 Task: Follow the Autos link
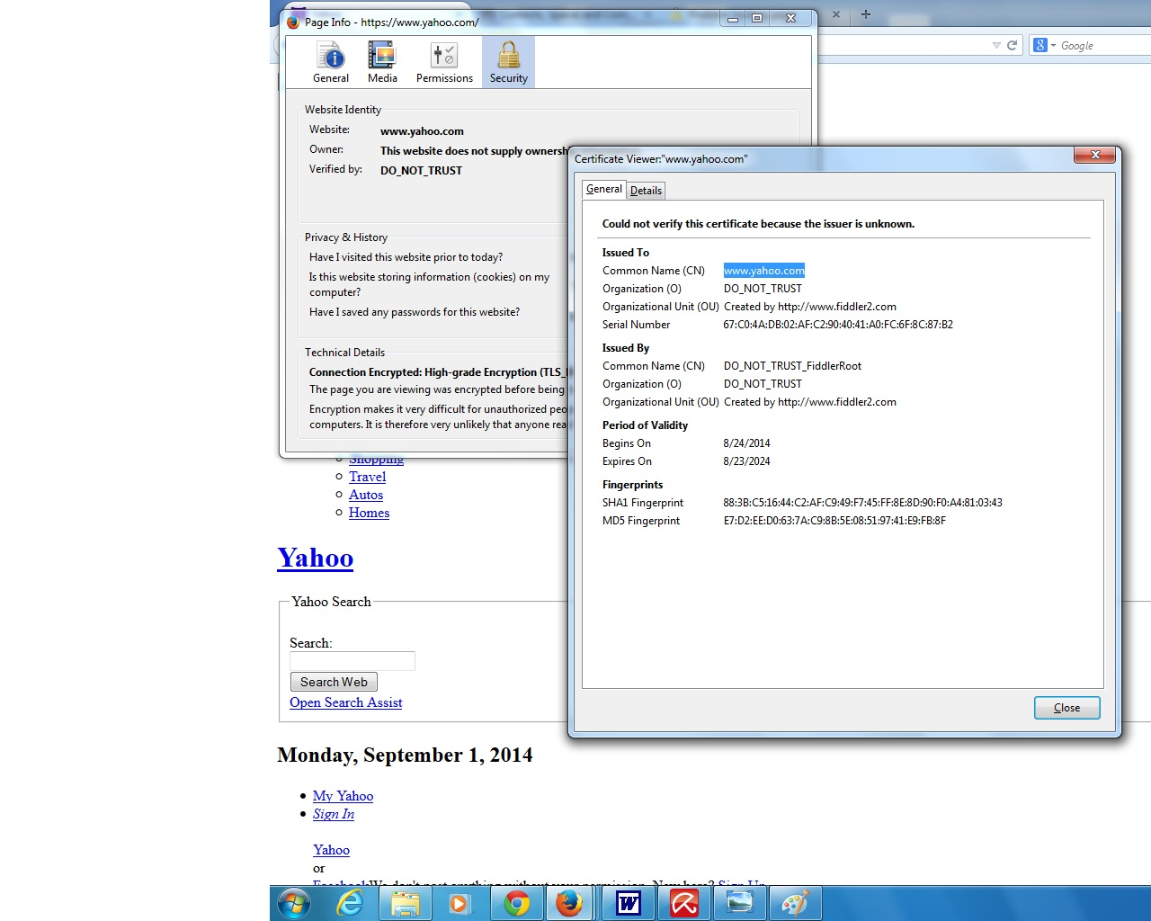click(366, 495)
